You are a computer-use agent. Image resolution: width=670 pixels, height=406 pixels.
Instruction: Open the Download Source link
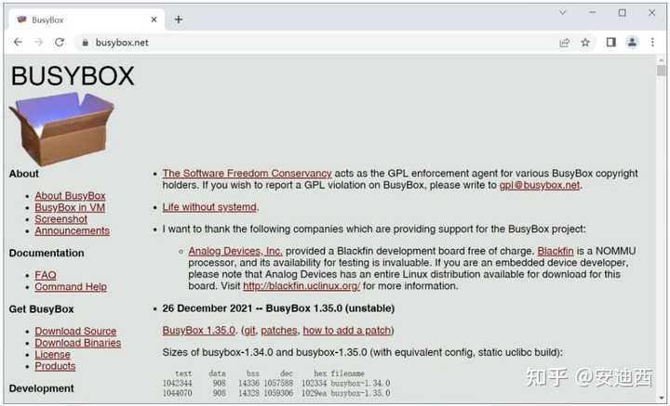(75, 331)
